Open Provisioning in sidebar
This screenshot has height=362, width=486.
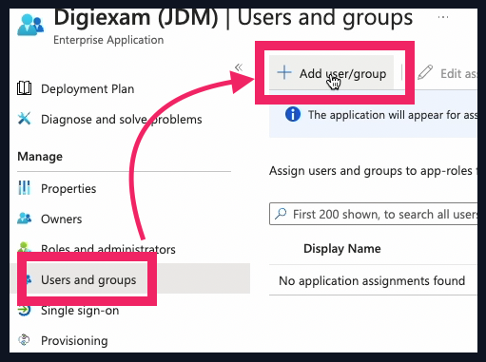pyautogui.click(x=74, y=341)
